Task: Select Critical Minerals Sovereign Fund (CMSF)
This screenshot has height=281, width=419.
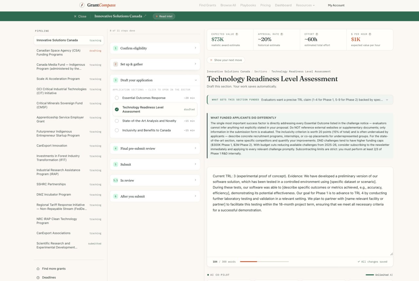Action: pyautogui.click(x=69, y=105)
